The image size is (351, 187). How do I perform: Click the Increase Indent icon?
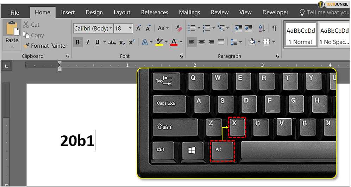[249, 28]
